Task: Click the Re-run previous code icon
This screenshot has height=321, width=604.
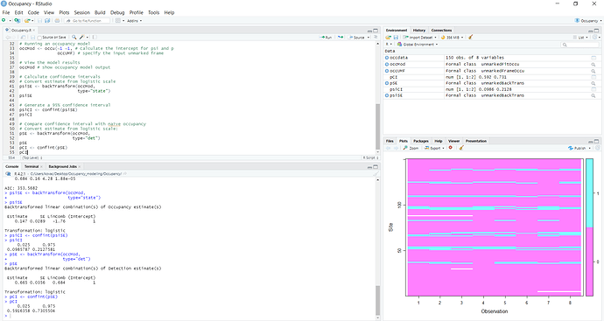Action: 341,38
